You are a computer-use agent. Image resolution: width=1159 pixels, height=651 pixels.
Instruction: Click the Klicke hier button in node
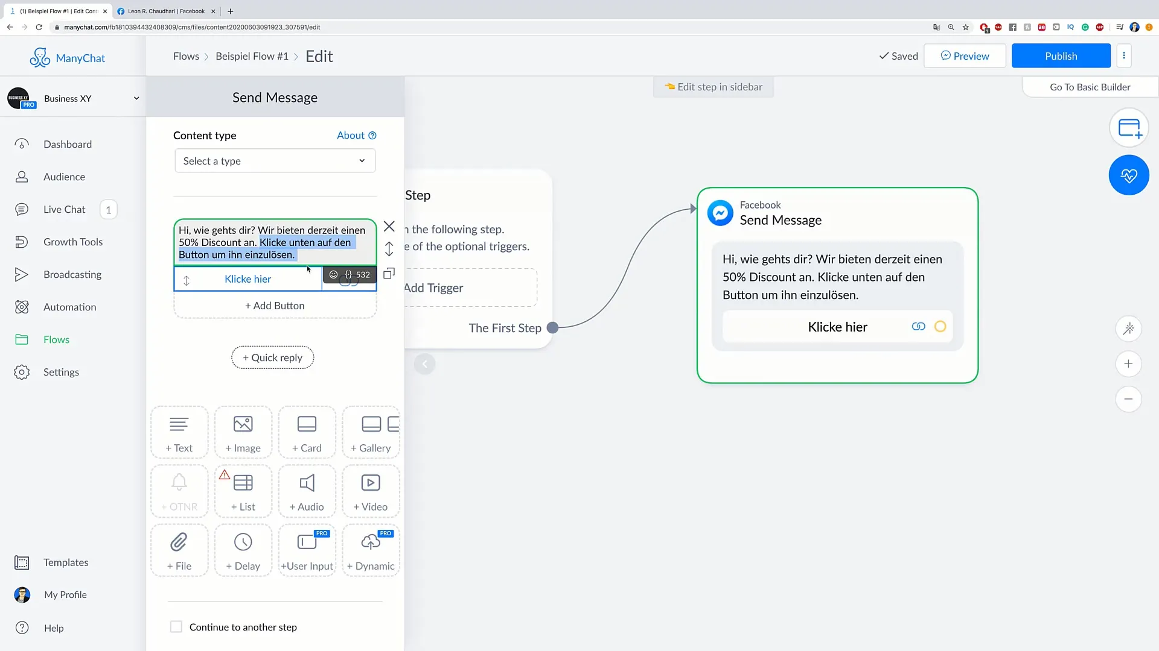[x=837, y=327]
